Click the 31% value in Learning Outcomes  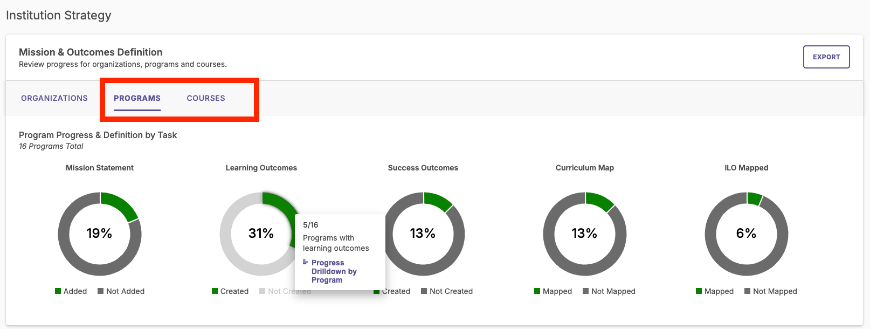click(x=261, y=234)
